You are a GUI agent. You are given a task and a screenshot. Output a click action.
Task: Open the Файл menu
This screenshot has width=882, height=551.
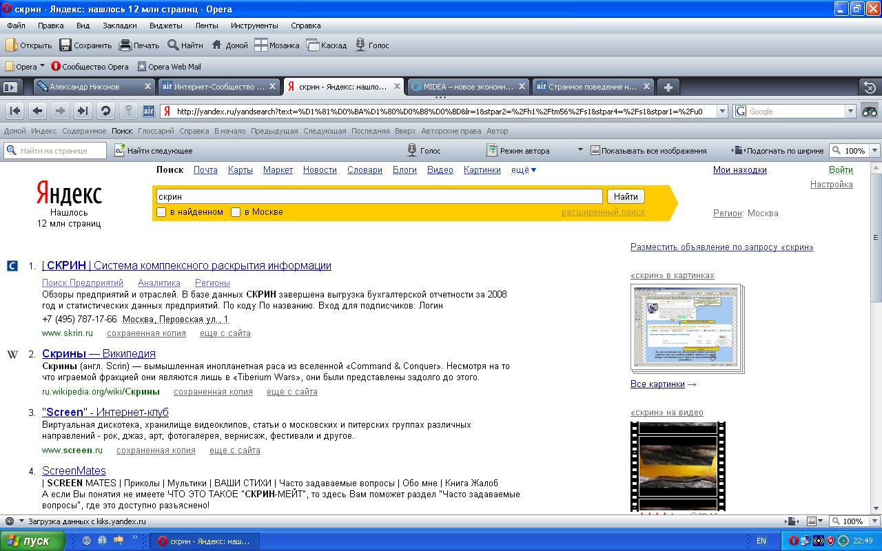pos(16,25)
